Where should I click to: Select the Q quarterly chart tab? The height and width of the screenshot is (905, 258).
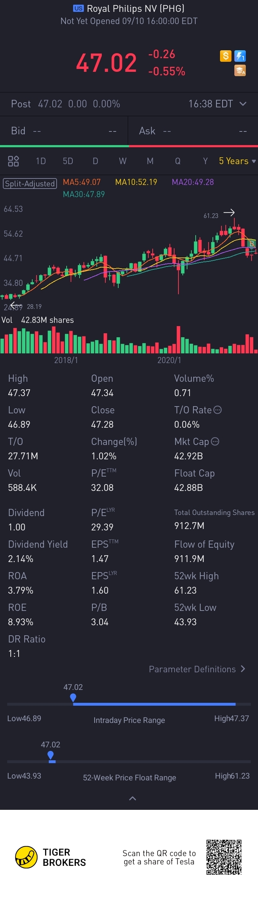(x=178, y=161)
